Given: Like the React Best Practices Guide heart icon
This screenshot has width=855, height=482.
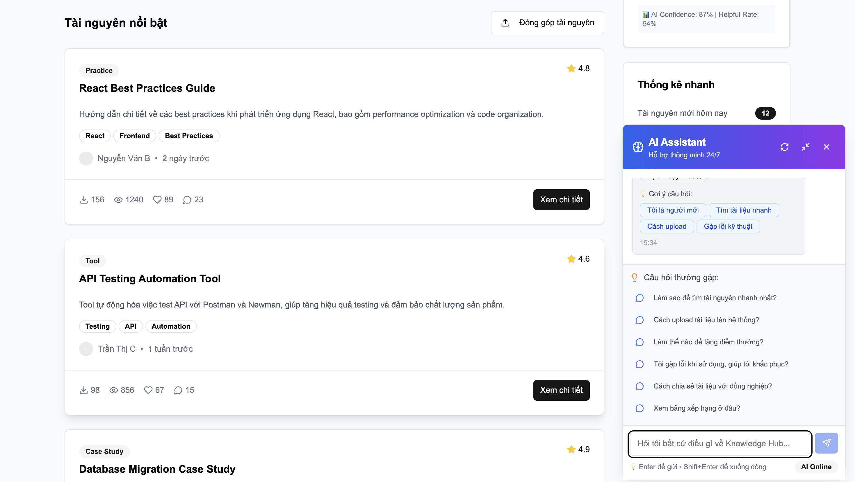Looking at the screenshot, I should click(x=157, y=199).
